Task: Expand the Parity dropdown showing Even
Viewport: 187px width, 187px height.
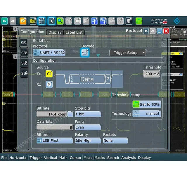Action: tap(88, 127)
